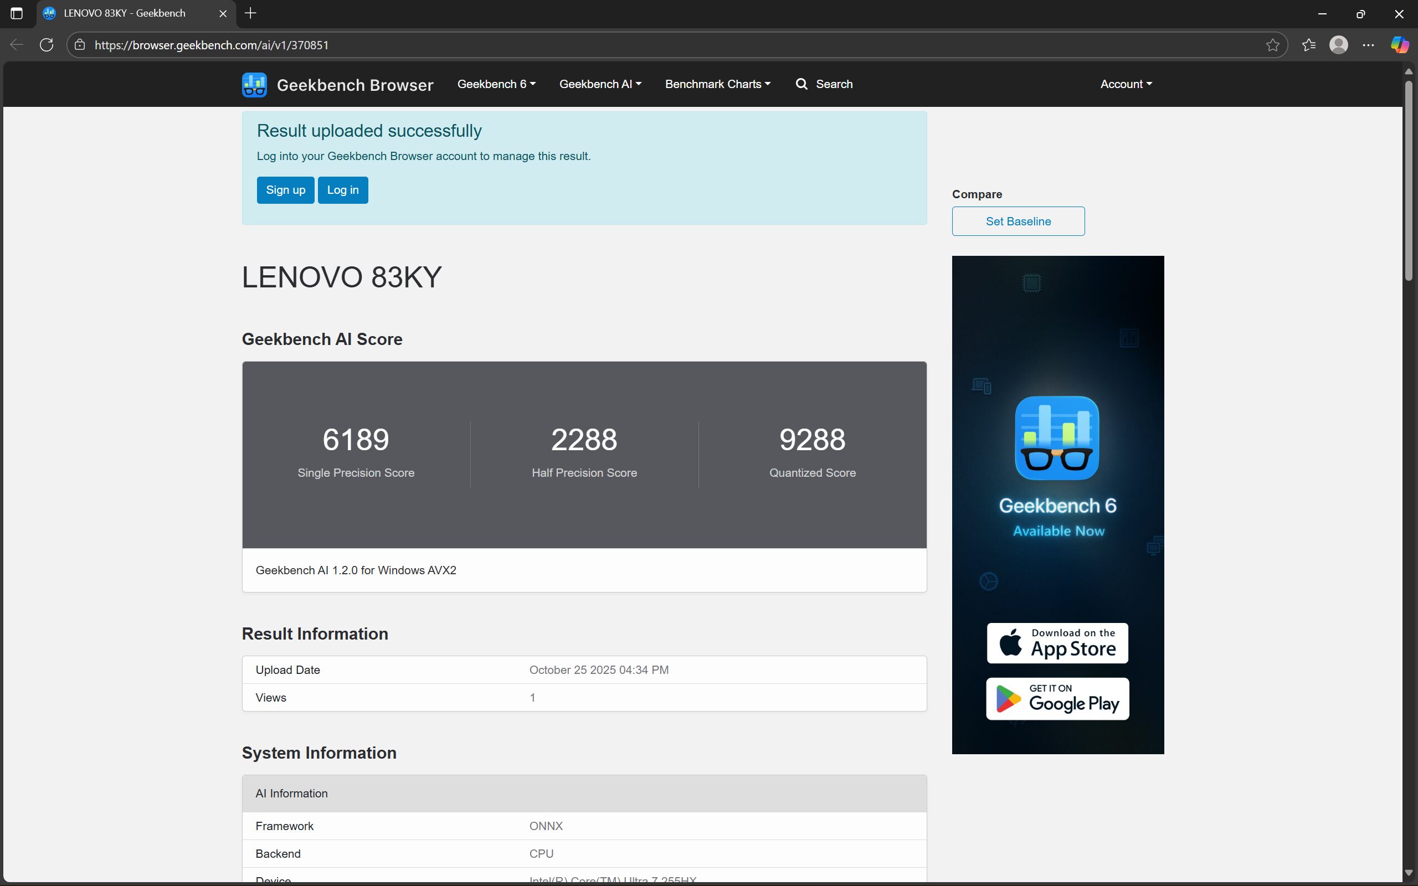Click the Get it on Google Play badge

coord(1057,698)
